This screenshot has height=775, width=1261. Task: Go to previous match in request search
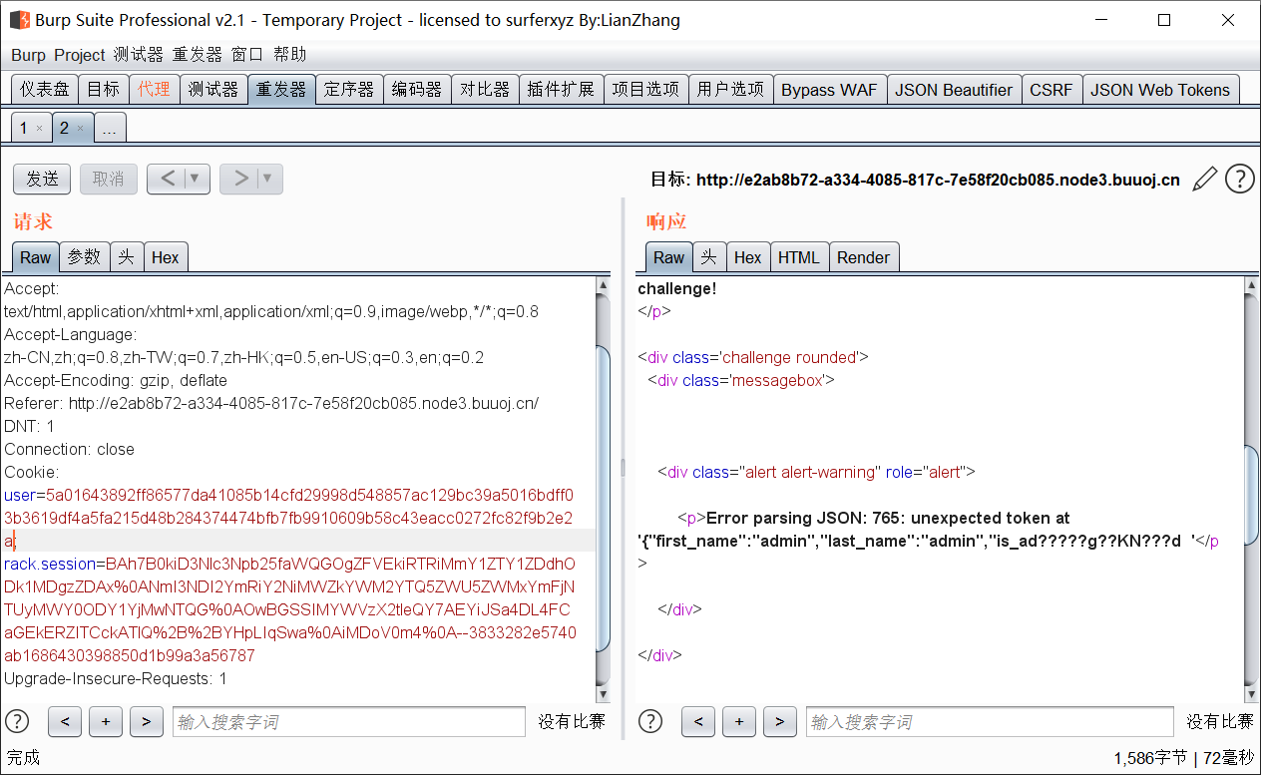point(64,721)
